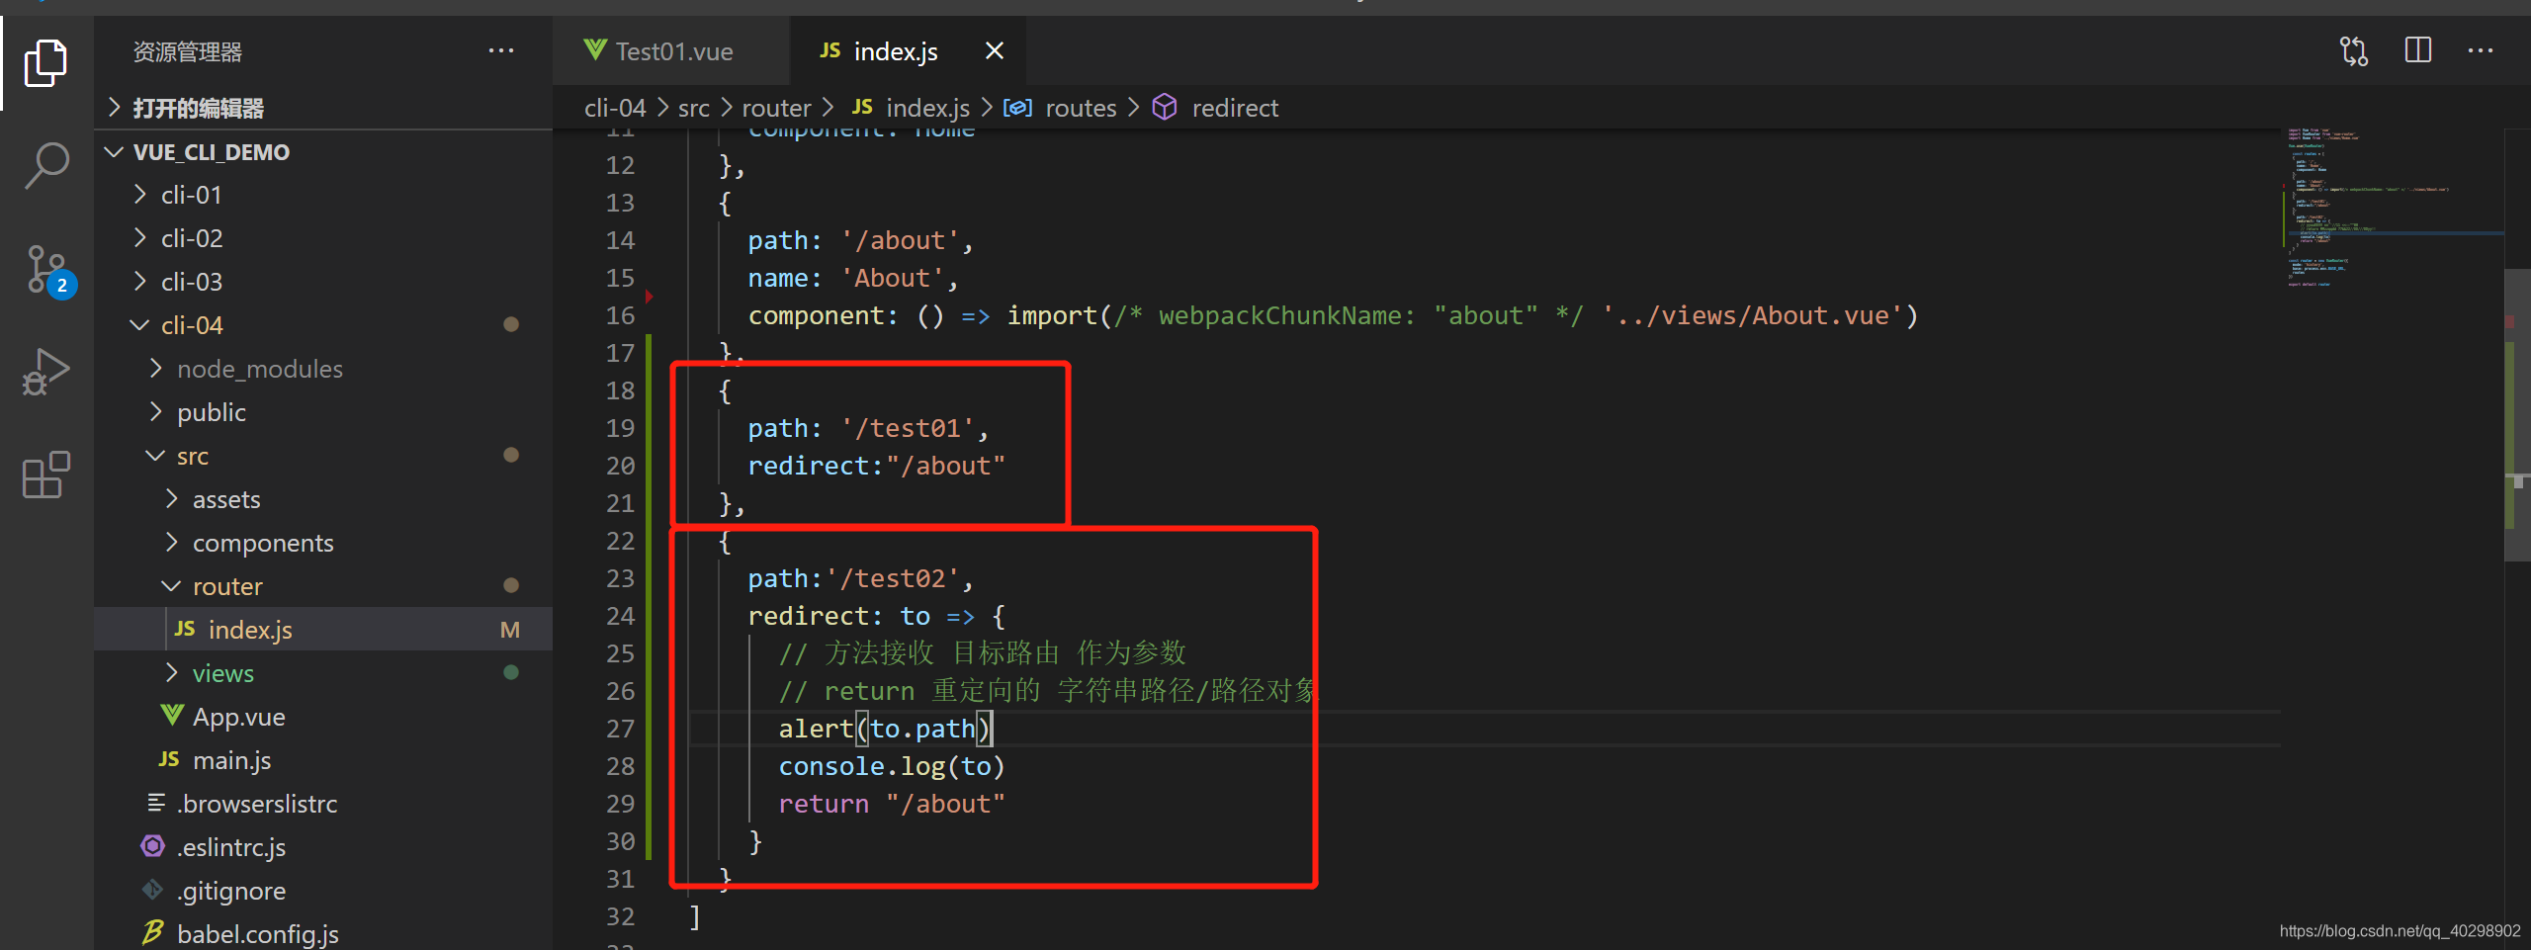Click alert(to.path) on line 27
Viewport: 2531px width, 950px height.
884,729
